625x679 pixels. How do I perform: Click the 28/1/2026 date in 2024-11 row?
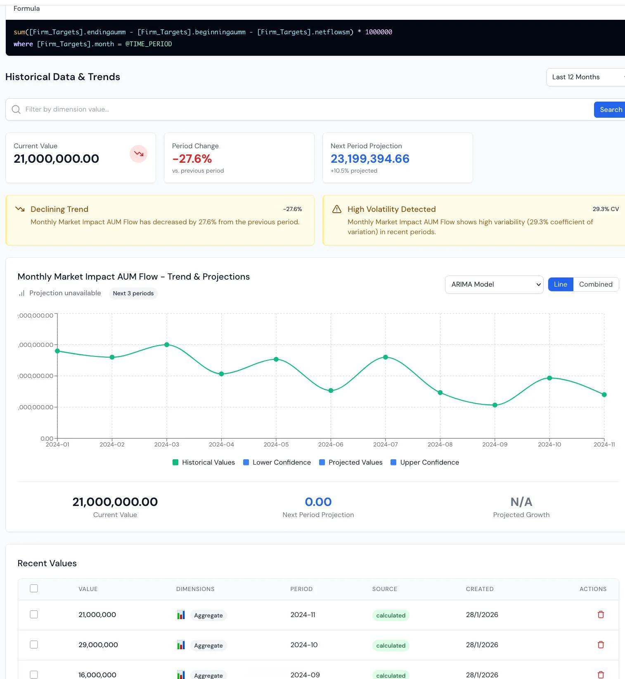482,615
